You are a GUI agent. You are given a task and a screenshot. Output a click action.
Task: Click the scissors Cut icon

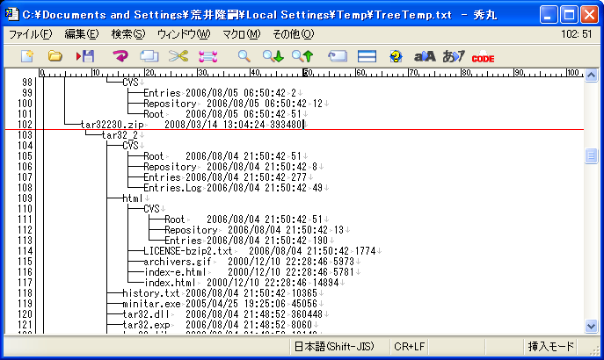[178, 56]
